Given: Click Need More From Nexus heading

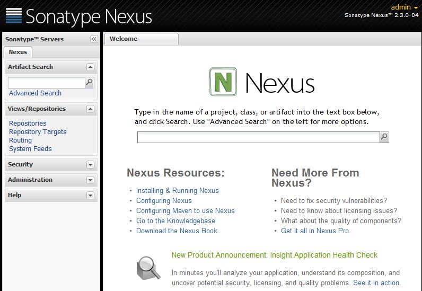Looking at the screenshot, I should pos(315,178).
